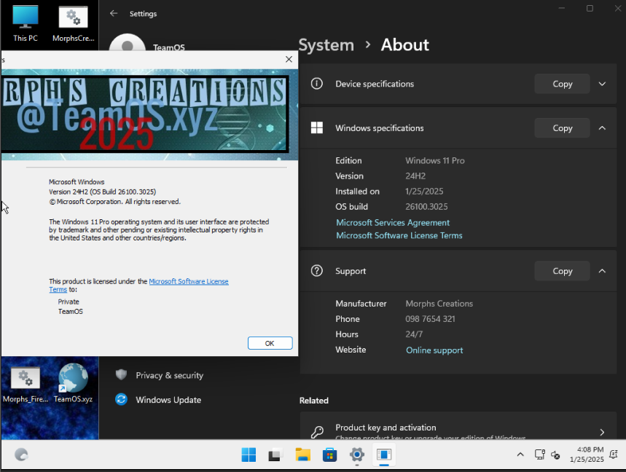Click the TeamOS user profile avatar
This screenshot has height=472, width=626.
tap(127, 43)
